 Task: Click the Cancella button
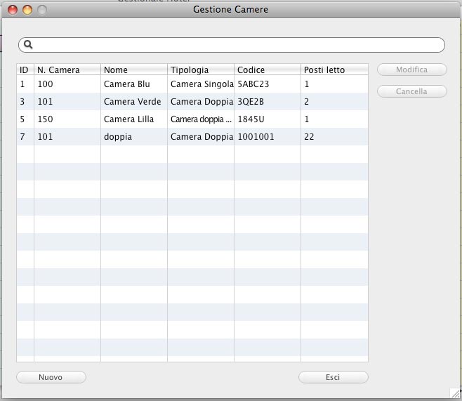pyautogui.click(x=412, y=91)
